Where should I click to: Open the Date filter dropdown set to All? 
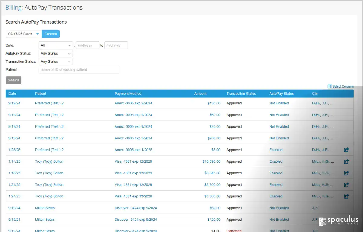tap(56, 45)
